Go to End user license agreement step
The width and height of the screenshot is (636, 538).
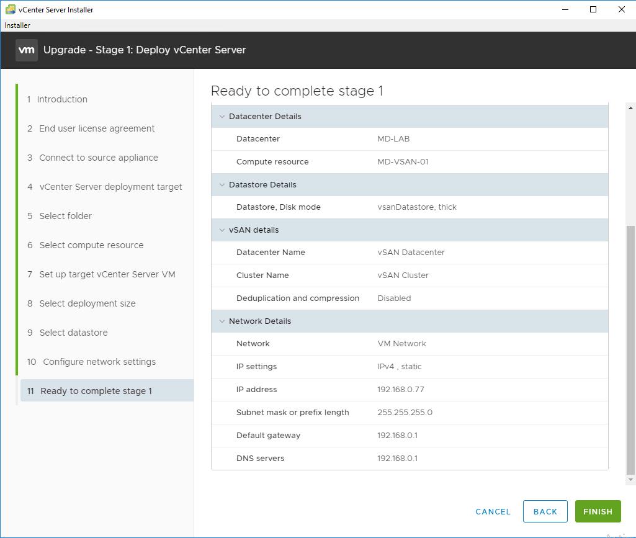[x=91, y=128]
